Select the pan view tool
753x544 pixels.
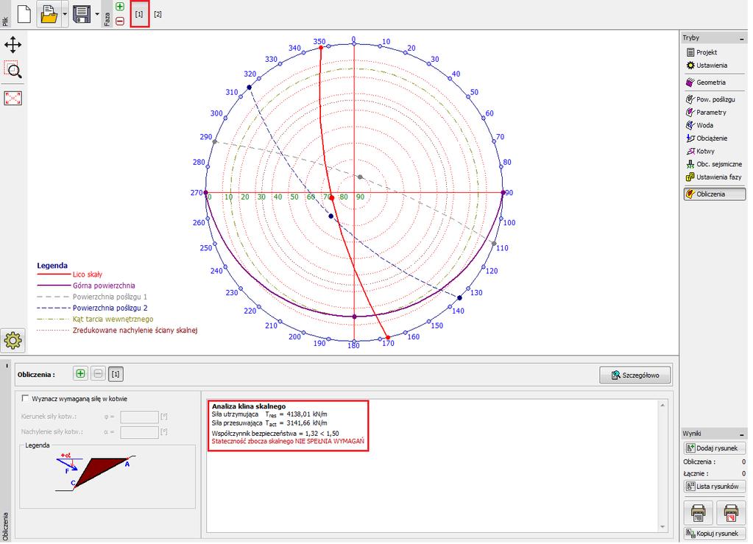[13, 45]
